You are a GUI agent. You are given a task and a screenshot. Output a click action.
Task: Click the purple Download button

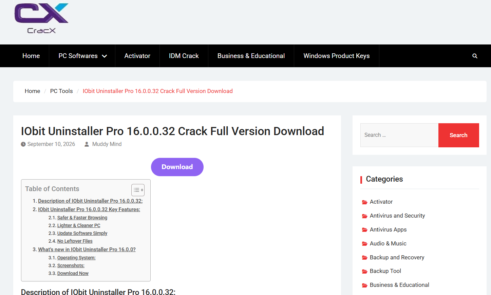tap(177, 167)
